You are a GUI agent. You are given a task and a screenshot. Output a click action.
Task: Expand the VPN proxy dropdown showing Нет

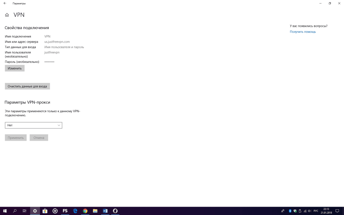(33, 125)
